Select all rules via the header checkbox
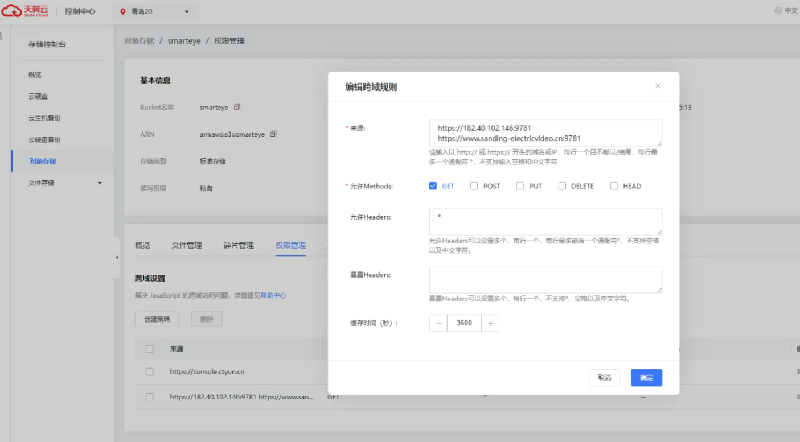The height and width of the screenshot is (442, 800). pyautogui.click(x=150, y=348)
